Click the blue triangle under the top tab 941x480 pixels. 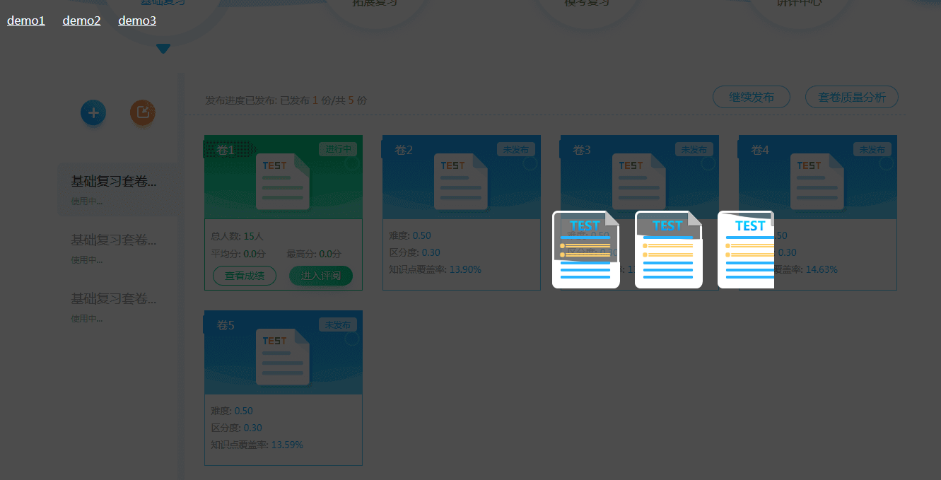[163, 49]
